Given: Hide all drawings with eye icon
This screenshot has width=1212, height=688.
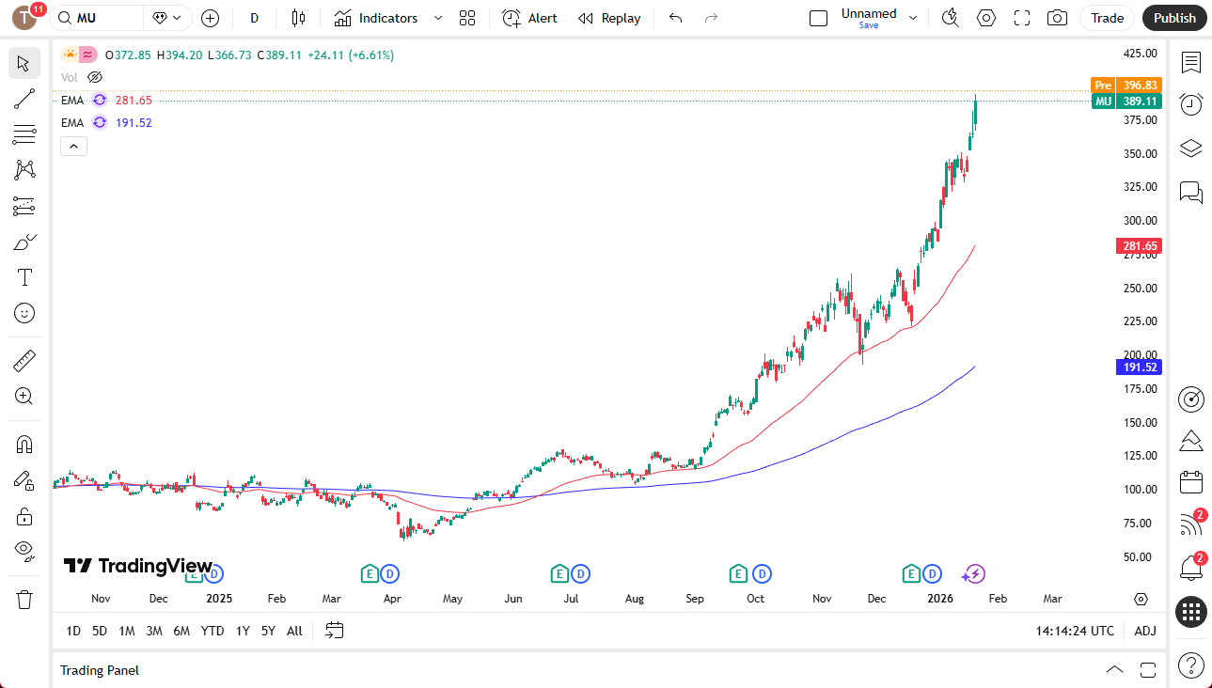Looking at the screenshot, I should (24, 551).
